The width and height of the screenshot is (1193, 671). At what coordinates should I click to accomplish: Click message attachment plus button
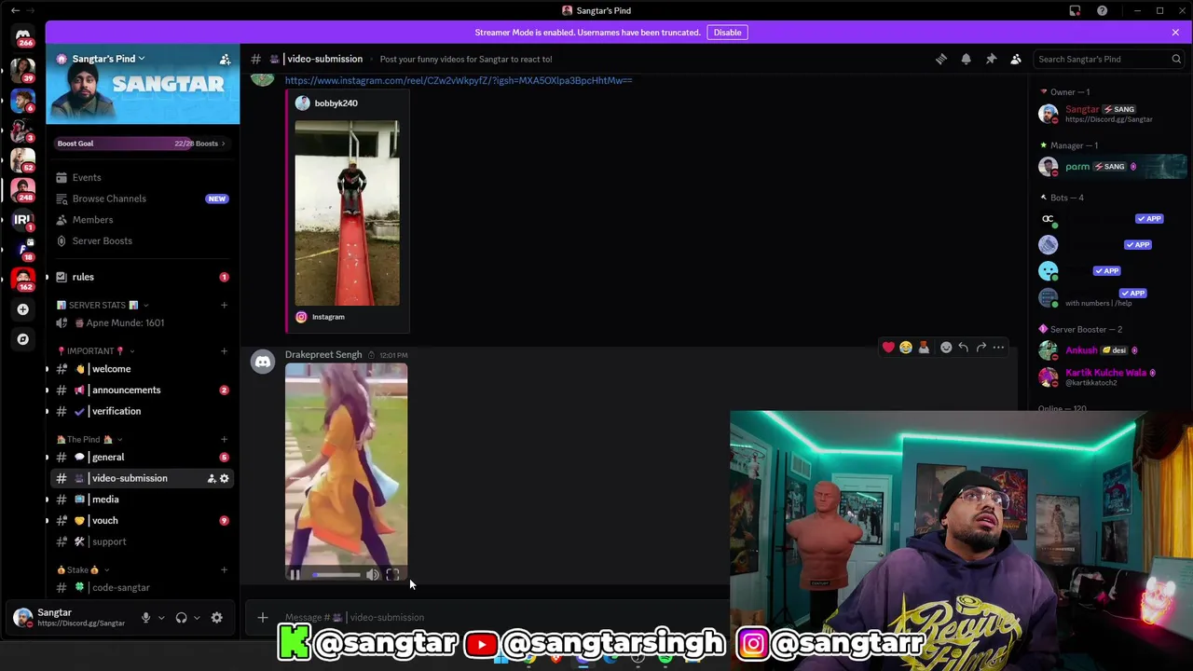[x=263, y=617]
